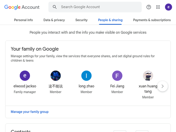Click the Google Account logo

coord(22,7)
